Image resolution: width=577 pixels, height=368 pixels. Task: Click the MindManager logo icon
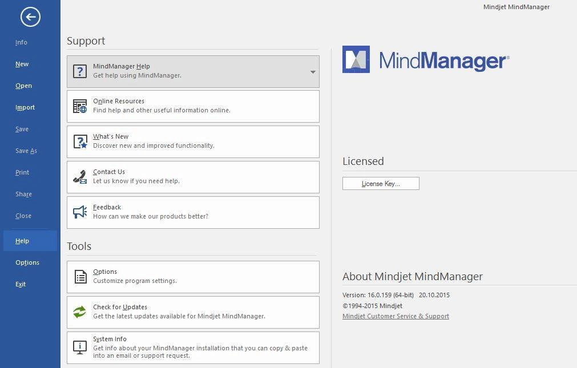click(356, 59)
